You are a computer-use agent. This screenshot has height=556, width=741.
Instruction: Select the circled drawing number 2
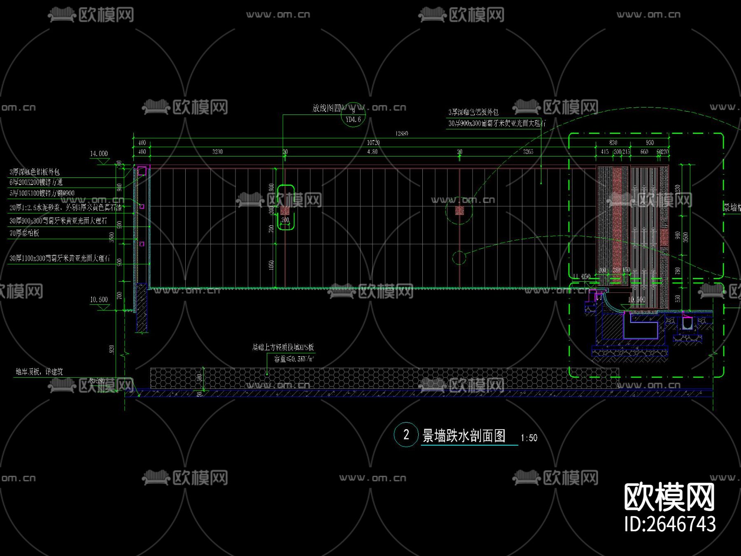point(406,435)
